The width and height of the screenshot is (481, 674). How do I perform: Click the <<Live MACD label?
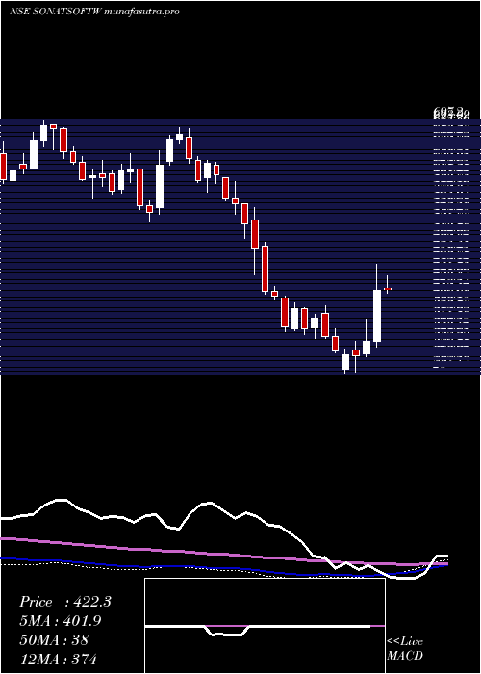pos(405,648)
